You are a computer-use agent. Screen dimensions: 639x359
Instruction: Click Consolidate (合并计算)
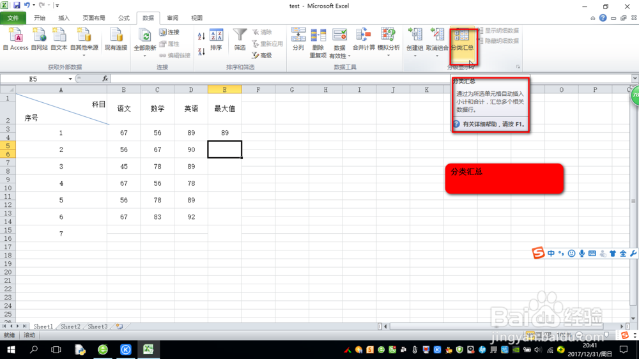(364, 40)
